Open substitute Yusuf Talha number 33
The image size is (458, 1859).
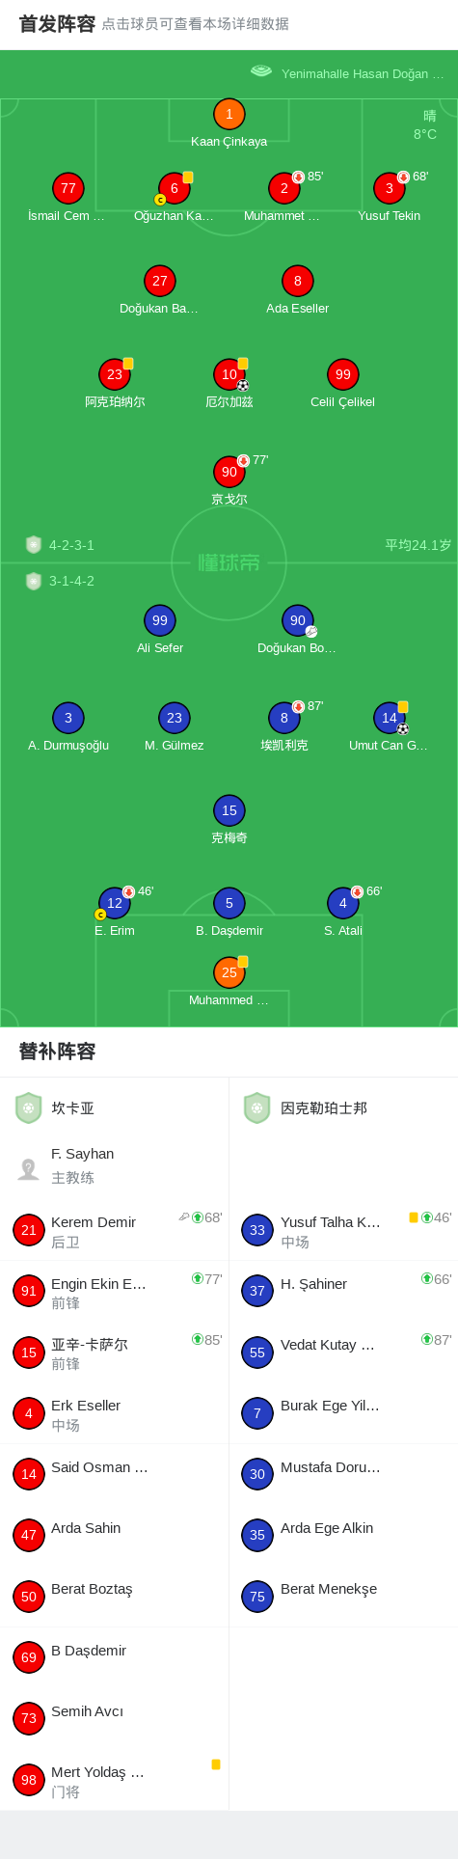(343, 1230)
